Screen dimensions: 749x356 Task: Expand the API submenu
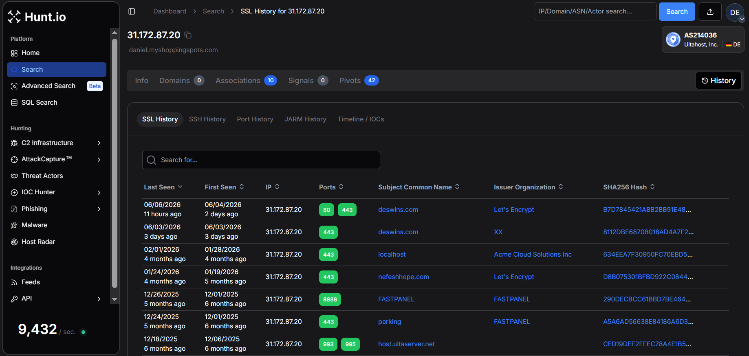coord(99,299)
